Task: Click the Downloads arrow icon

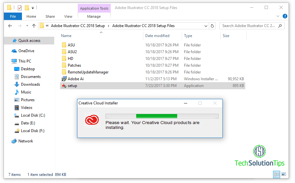Action: (17, 84)
